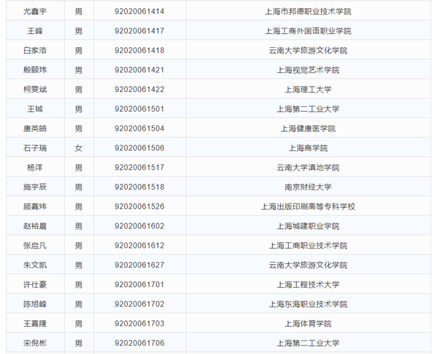This screenshot has width=434, height=354.
Task: Click ID number 92020061421
Action: pos(140,70)
